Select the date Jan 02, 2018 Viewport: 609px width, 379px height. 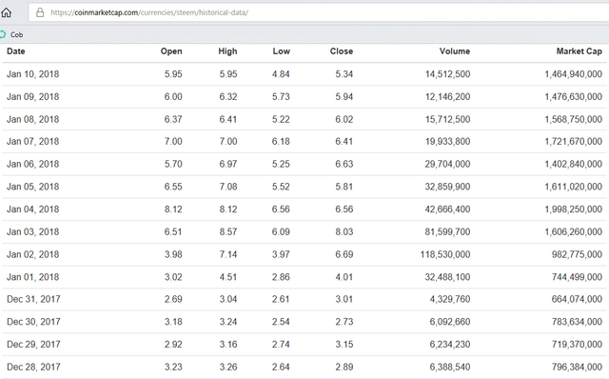[33, 254]
